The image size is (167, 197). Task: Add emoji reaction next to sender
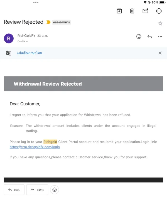pos(139,37)
